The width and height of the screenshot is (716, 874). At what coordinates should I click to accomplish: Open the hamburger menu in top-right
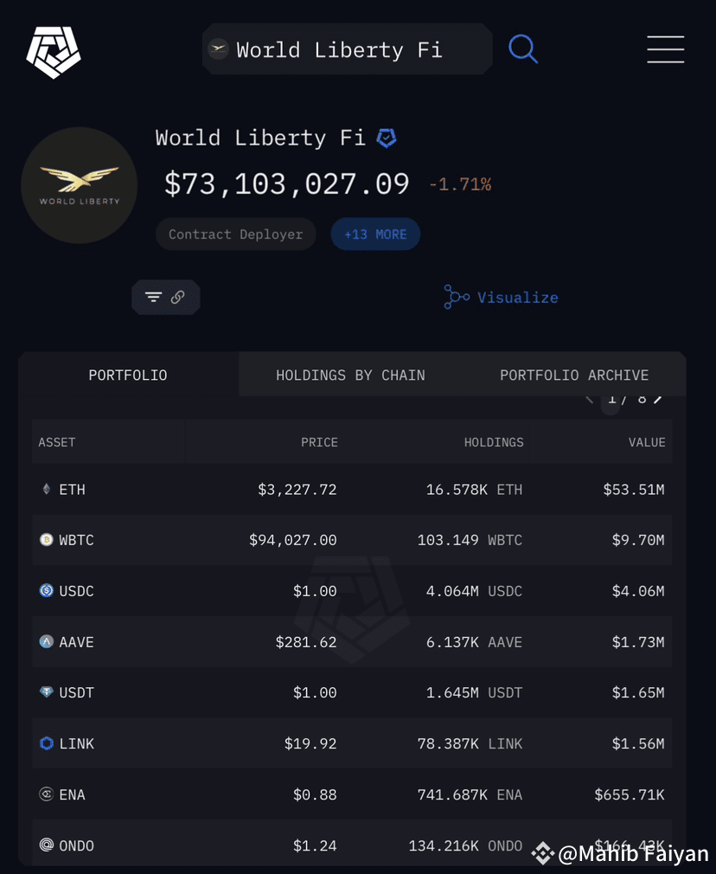coord(665,49)
